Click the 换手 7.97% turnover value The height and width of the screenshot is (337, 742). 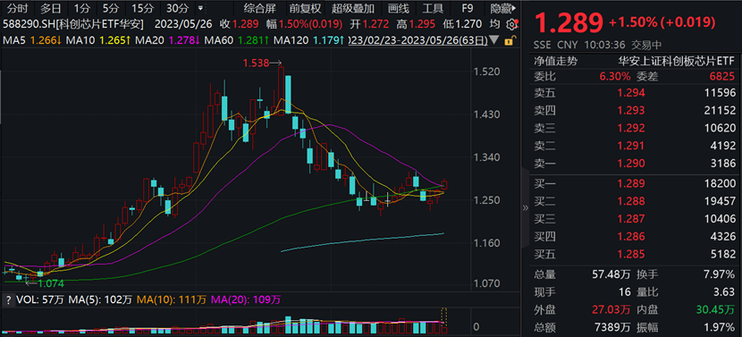tap(721, 274)
